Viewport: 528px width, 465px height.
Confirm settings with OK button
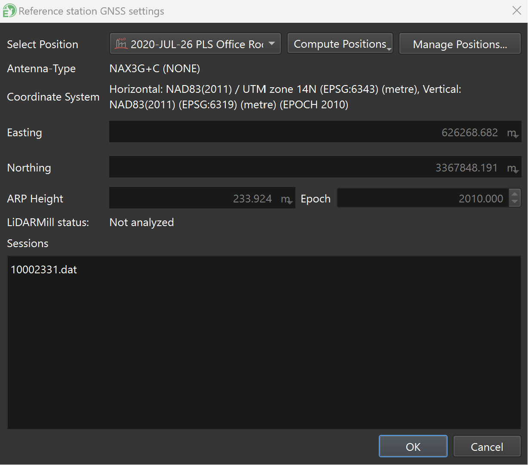pos(413,447)
